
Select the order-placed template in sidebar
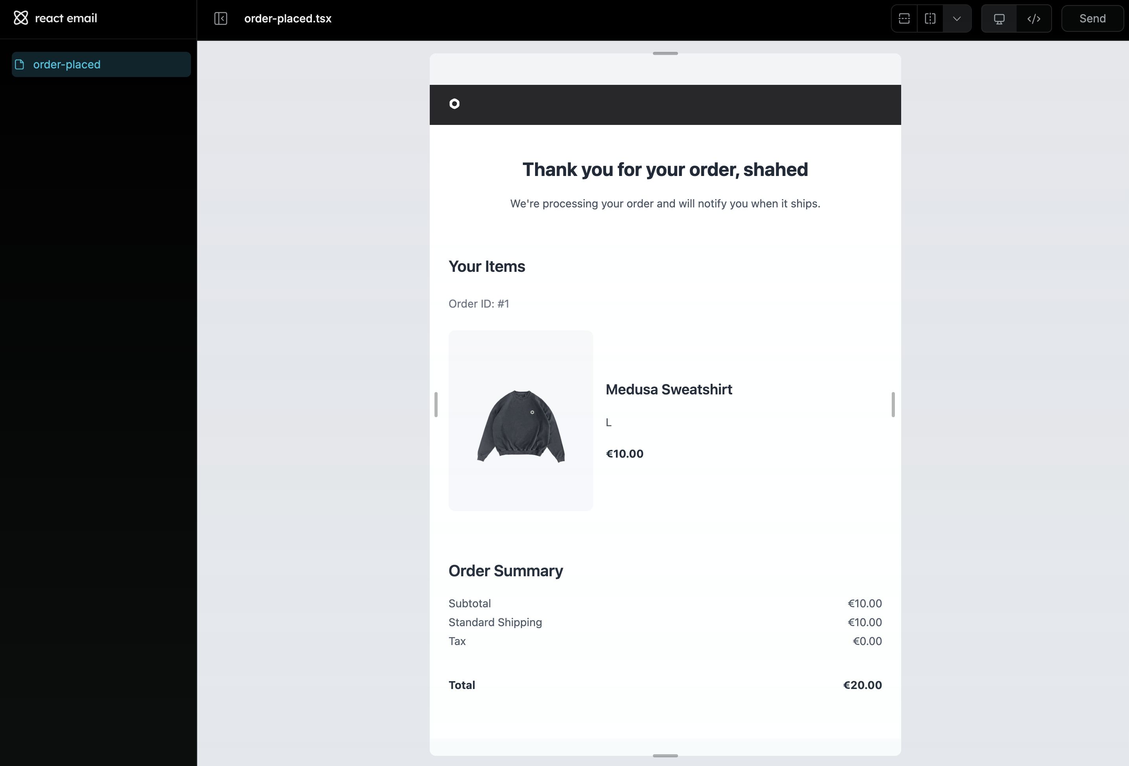pyautogui.click(x=66, y=64)
